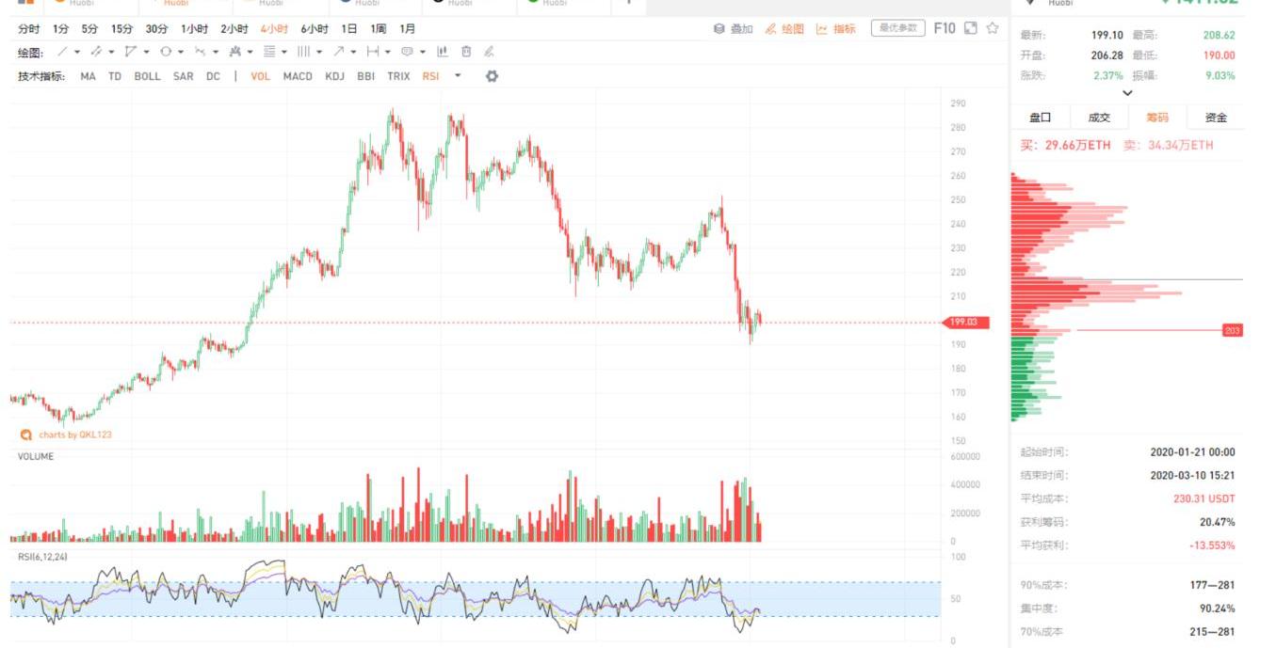Screen dimensions: 1276x648
Task: Select the ellipse shape drawing tool
Action: tap(166, 52)
